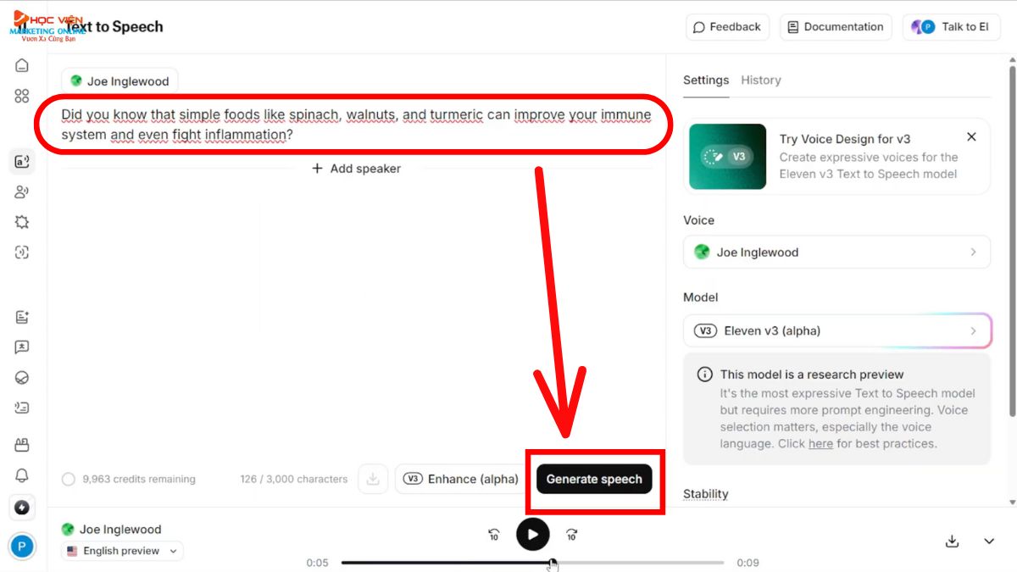1017x572 pixels.
Task: Open English preview language dropdown
Action: (123, 551)
